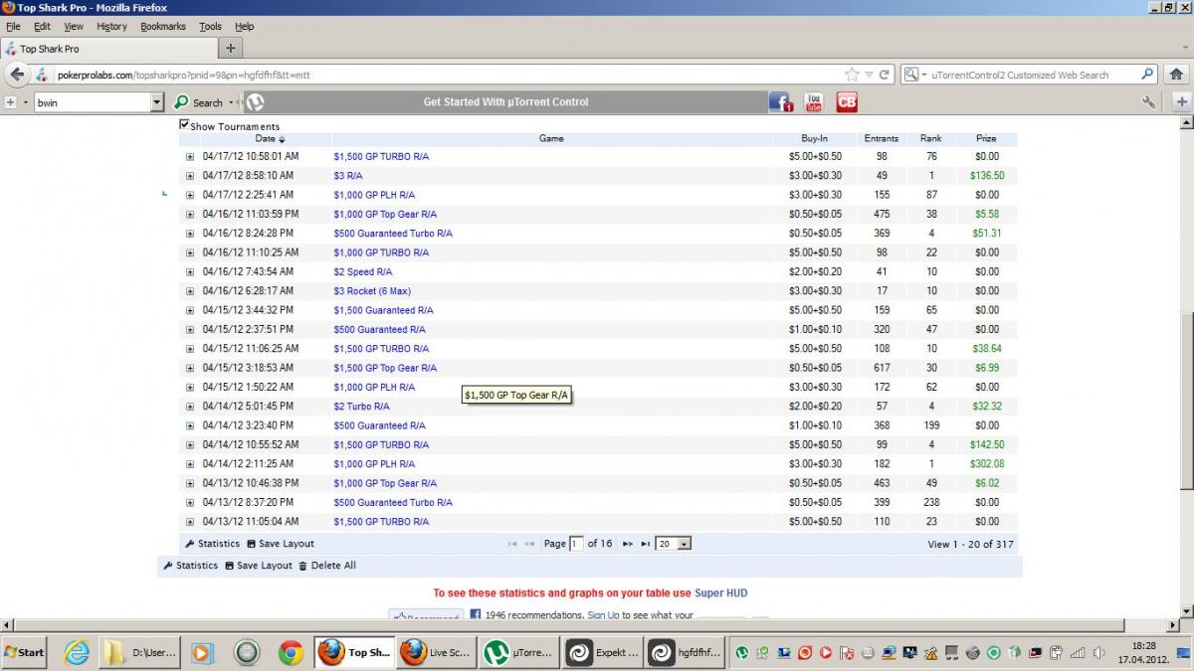
Task: Launch Google Chrome from the taskbar
Action: (291, 652)
